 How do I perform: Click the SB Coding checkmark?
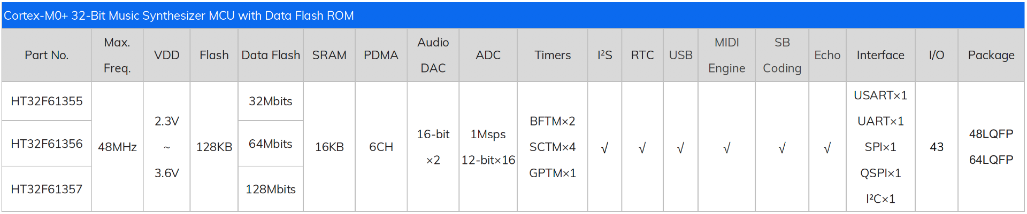781,148
